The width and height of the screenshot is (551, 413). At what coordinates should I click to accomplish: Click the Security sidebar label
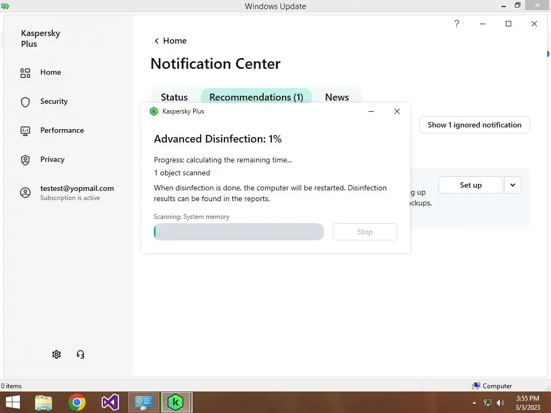pyautogui.click(x=54, y=102)
